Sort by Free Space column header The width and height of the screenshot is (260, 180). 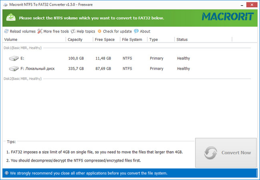(105, 40)
